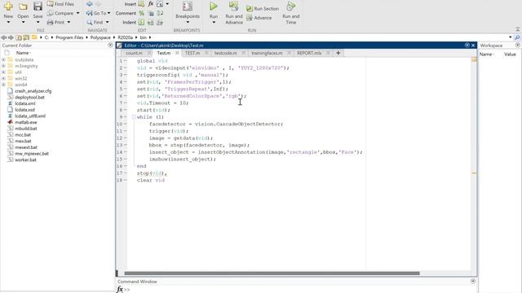The height and width of the screenshot is (293, 522).
Task: Switch to testcode.m tab
Action: [226, 53]
